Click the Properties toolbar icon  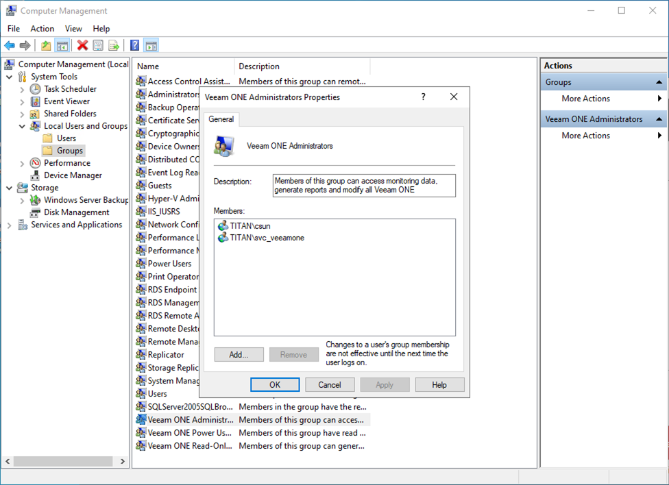point(98,45)
